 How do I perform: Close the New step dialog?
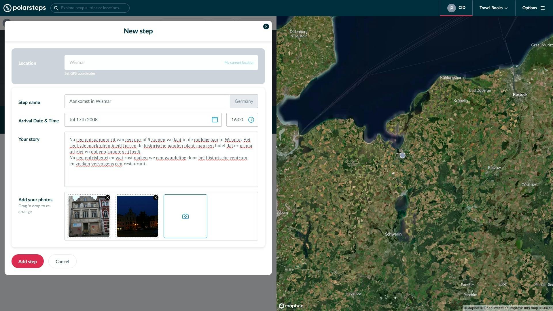266,26
